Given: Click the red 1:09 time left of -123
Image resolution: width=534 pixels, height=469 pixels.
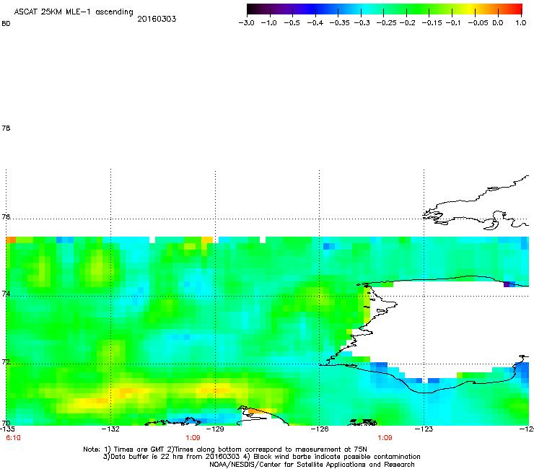Looking at the screenshot, I should (385, 438).
